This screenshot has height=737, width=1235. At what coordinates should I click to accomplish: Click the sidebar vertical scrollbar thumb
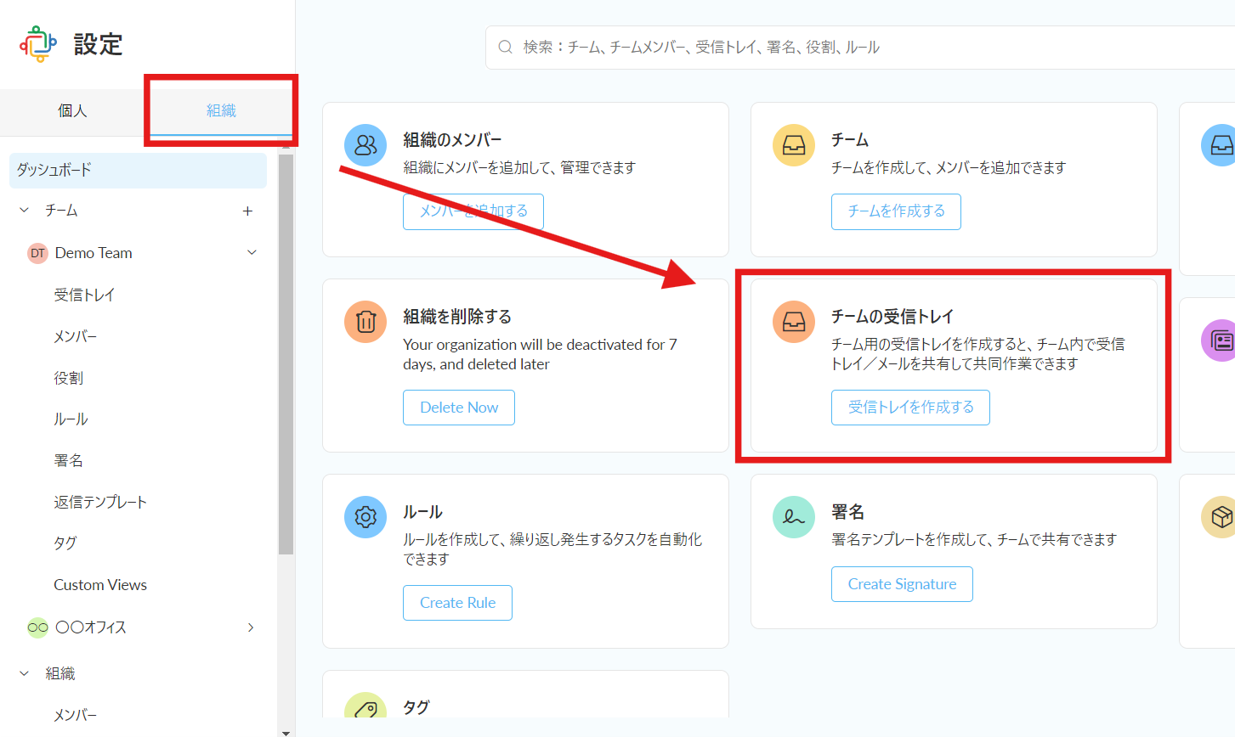[x=286, y=354]
